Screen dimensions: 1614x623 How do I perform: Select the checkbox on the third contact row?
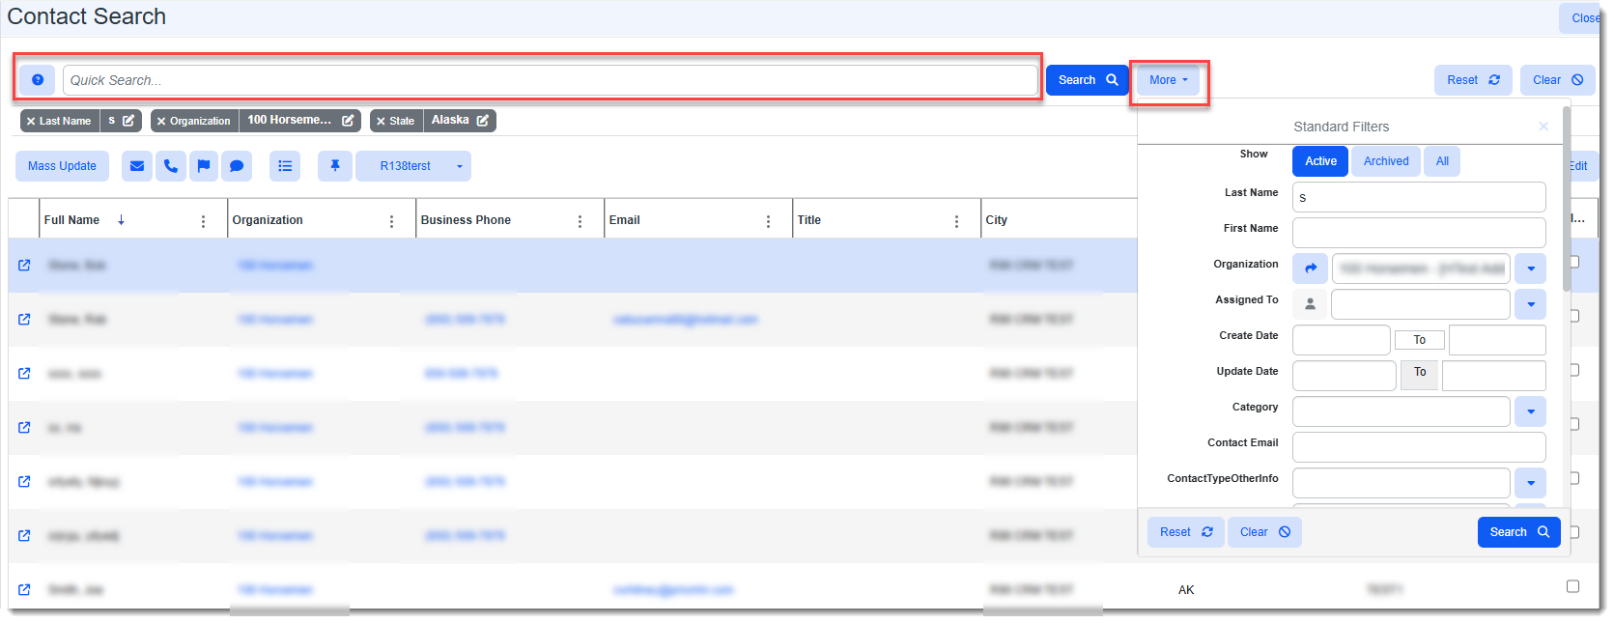(1574, 370)
